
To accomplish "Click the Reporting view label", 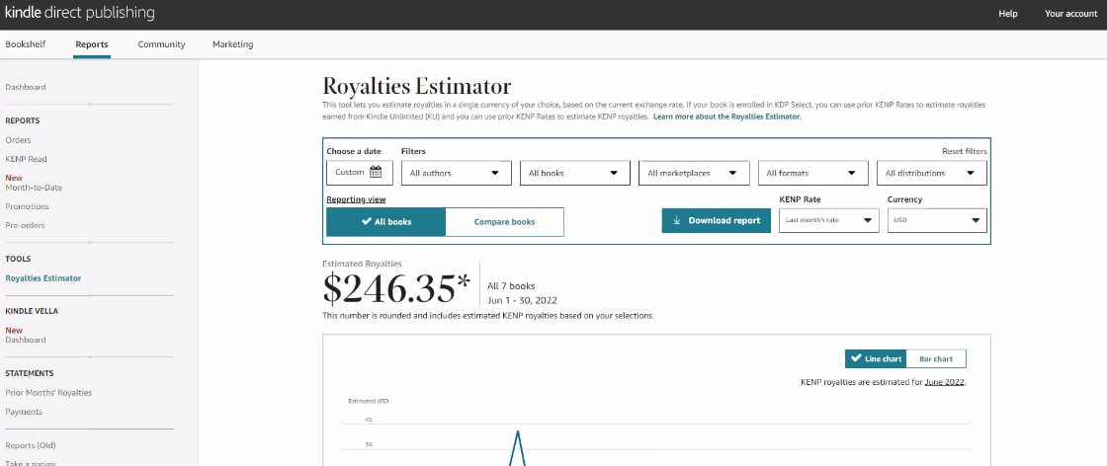I will coord(357,199).
